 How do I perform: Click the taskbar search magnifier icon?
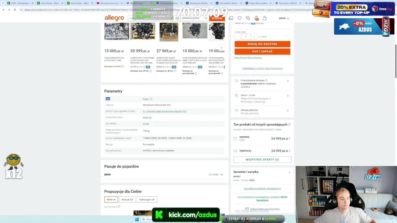[144, 219]
